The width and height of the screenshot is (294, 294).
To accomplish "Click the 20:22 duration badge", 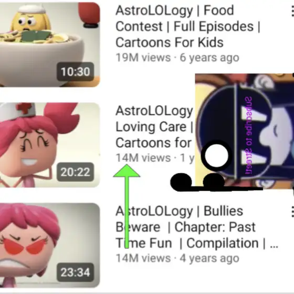I will tap(76, 172).
